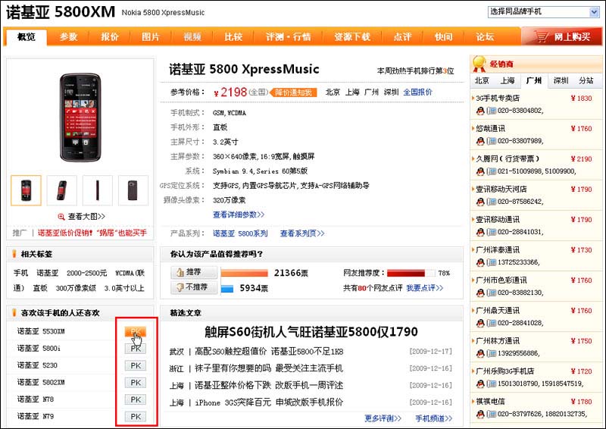
Task: Click the large Nokia 5800 product image
Action: point(80,117)
